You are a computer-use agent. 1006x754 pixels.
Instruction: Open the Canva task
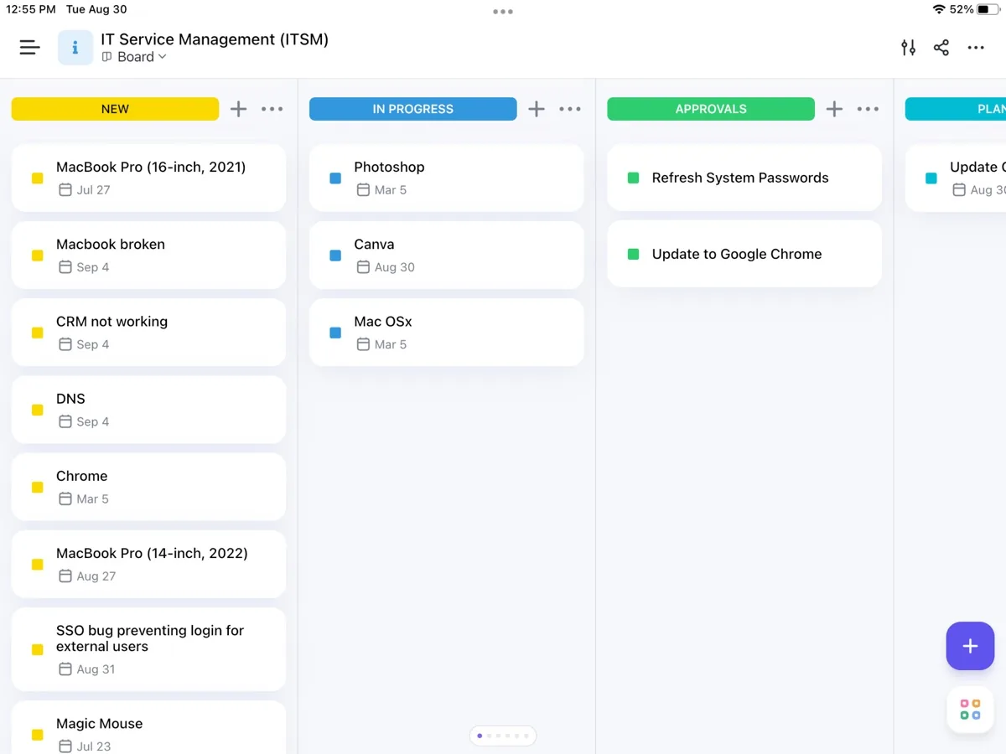click(x=446, y=255)
